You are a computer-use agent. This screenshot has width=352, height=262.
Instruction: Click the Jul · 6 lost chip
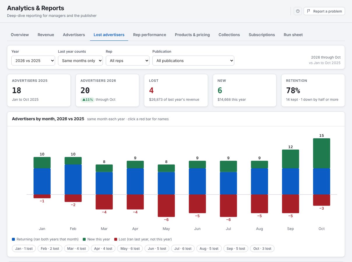(x=183, y=249)
